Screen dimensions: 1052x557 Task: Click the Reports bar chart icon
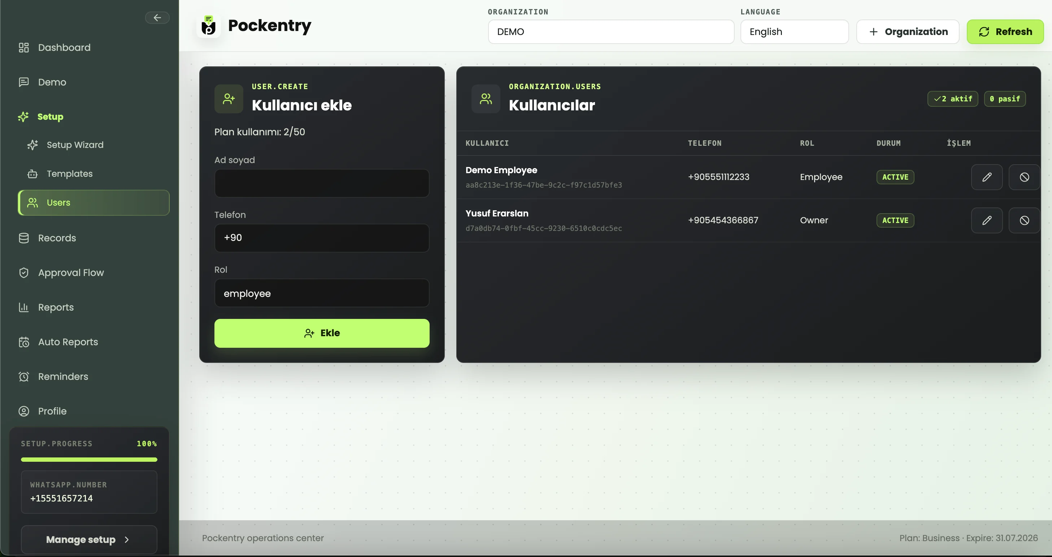(x=24, y=307)
